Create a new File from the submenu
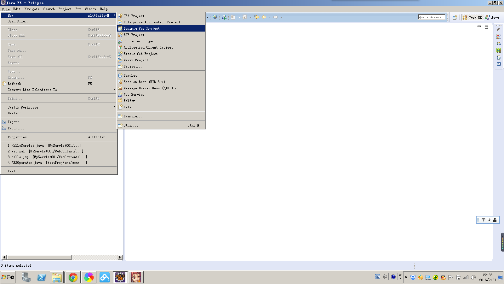The width and height of the screenshot is (504, 284). (x=161, y=107)
